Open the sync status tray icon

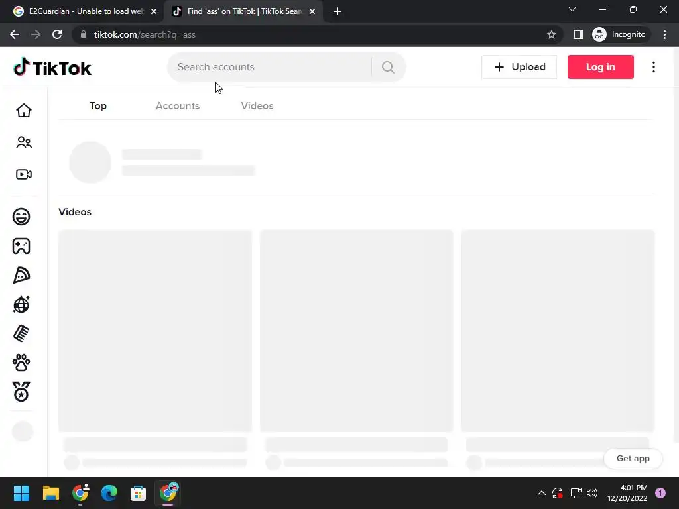558,493
